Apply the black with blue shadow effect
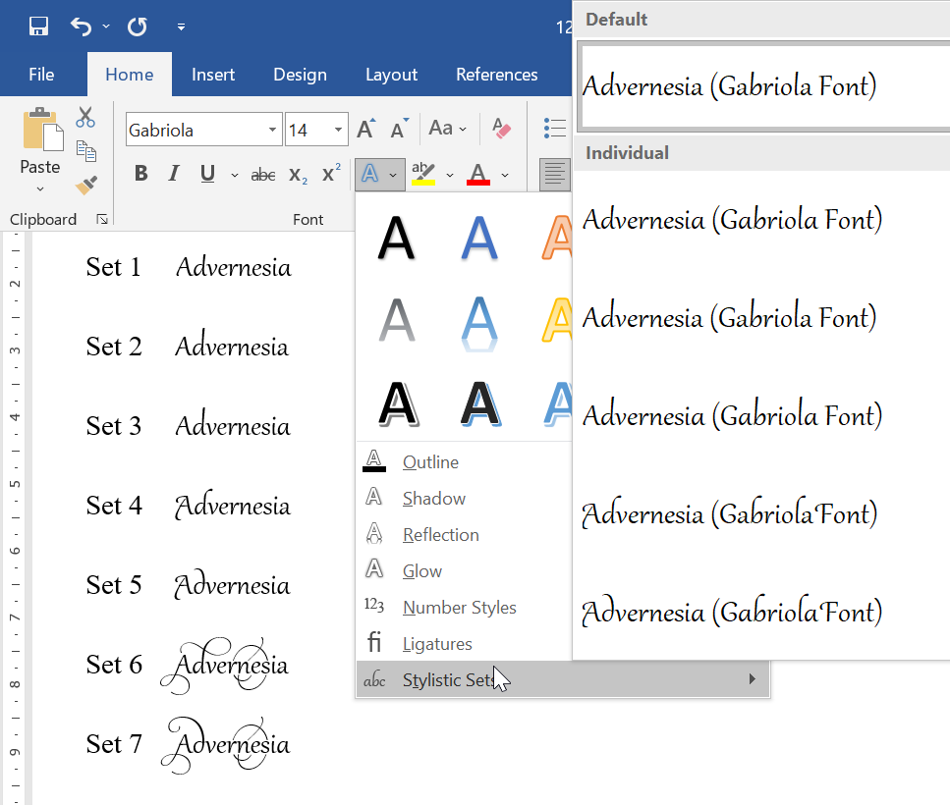 coord(480,404)
